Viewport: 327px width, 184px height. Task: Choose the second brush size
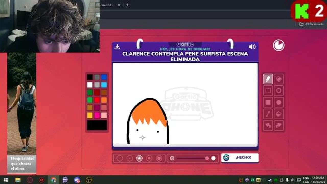click(x=130, y=158)
